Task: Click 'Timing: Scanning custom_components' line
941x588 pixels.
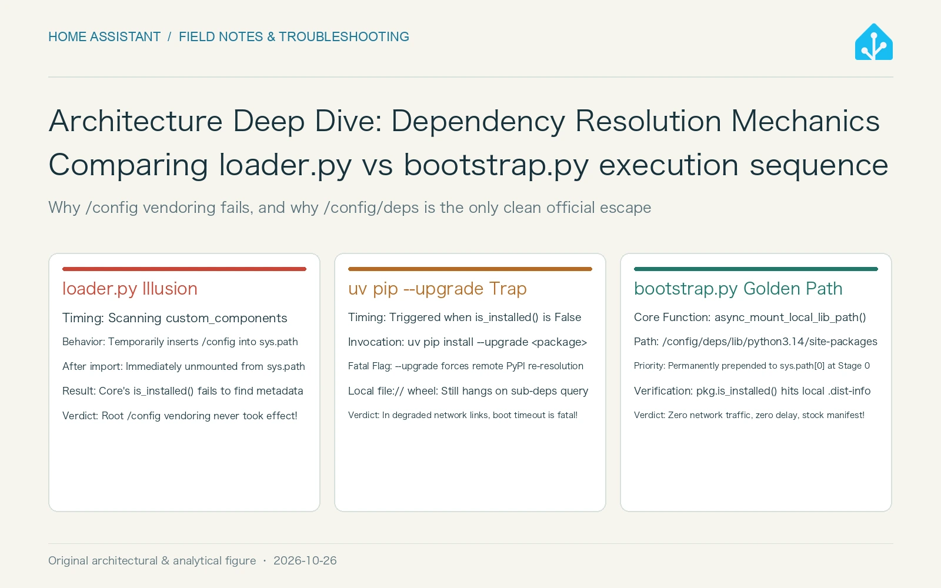Action: click(x=175, y=318)
